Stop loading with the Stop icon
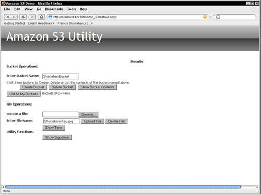The width and height of the screenshot is (261, 195). pyautogui.click(x=32, y=17)
